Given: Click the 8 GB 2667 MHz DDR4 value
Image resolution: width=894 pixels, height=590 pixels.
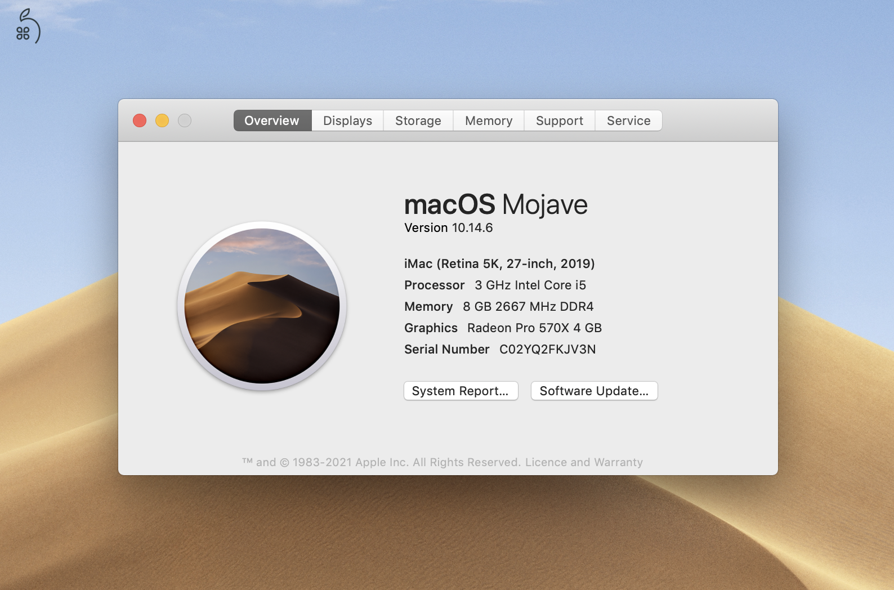Looking at the screenshot, I should pos(528,306).
